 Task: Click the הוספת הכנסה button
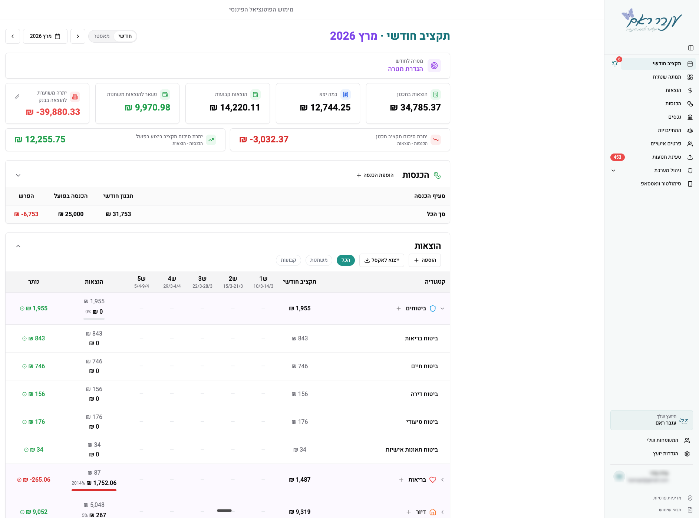(x=375, y=175)
